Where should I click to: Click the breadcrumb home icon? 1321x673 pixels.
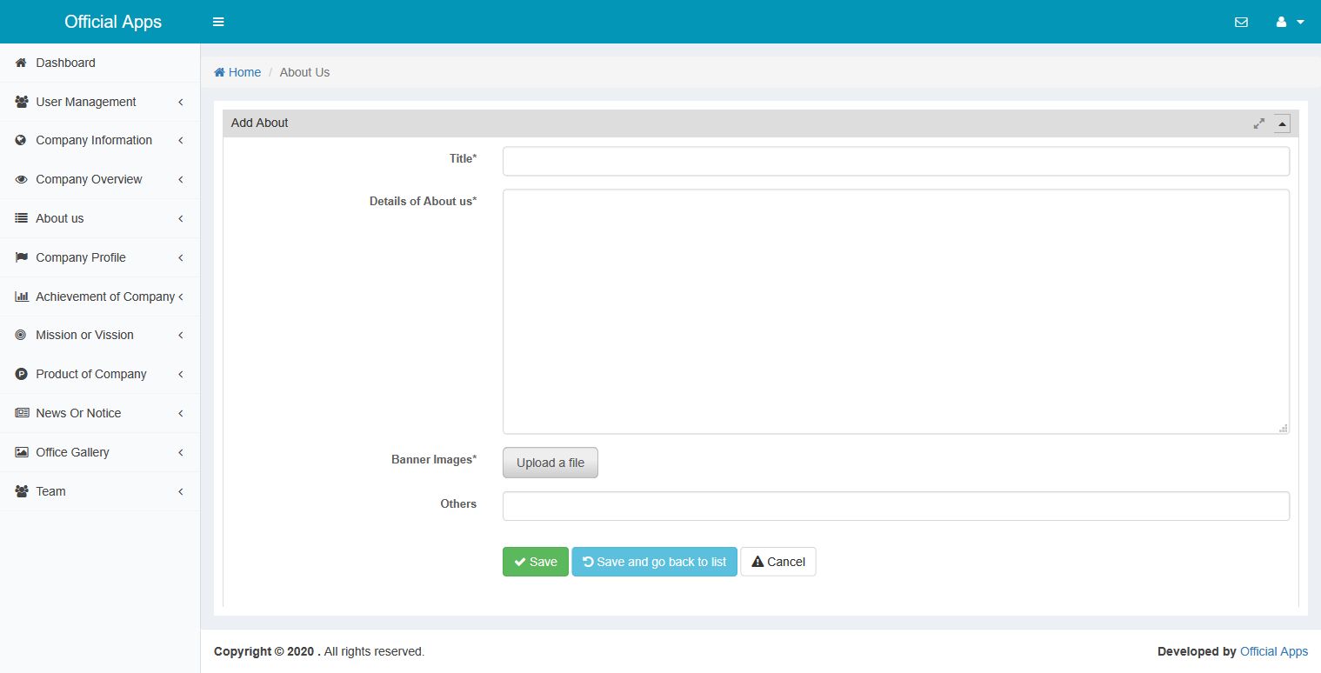(220, 72)
